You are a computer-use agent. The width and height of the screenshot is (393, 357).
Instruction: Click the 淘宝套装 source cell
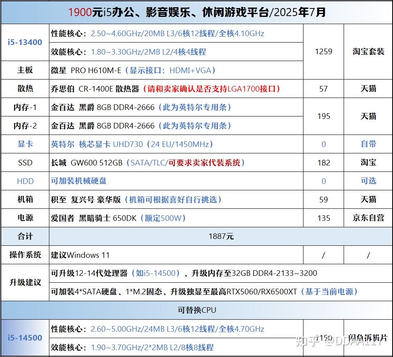click(x=368, y=52)
